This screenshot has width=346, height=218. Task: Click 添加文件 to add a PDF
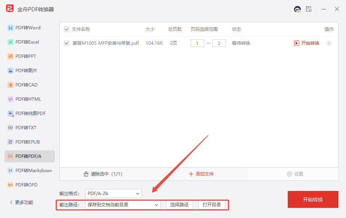tap(201, 174)
